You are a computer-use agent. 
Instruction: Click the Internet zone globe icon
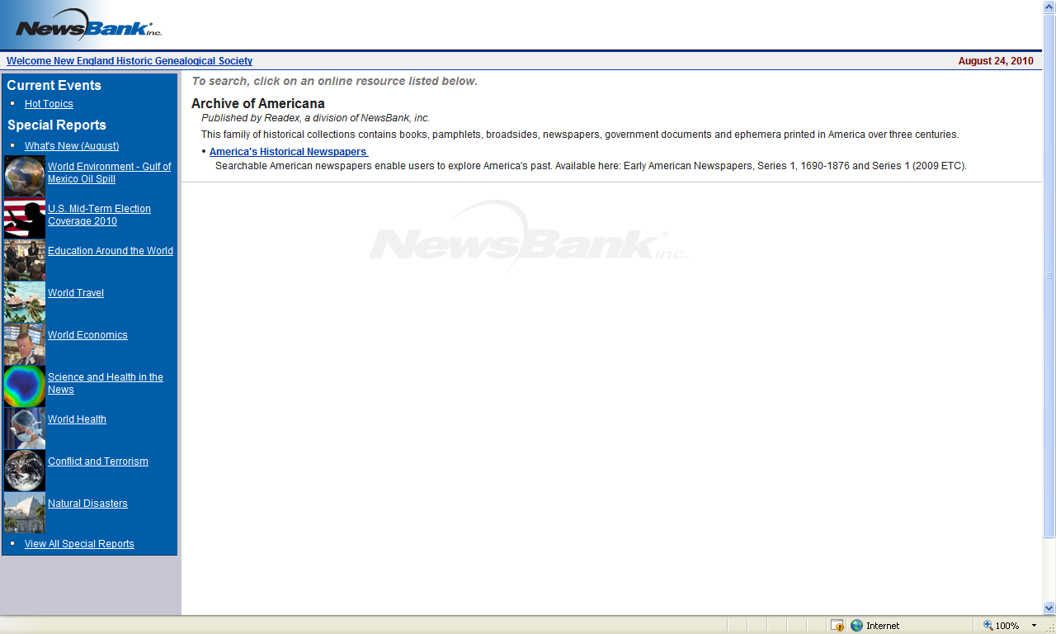856,626
